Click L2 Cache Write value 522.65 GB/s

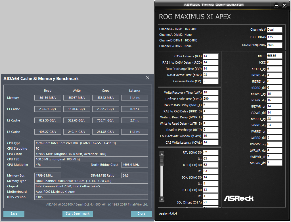click(x=76, y=120)
